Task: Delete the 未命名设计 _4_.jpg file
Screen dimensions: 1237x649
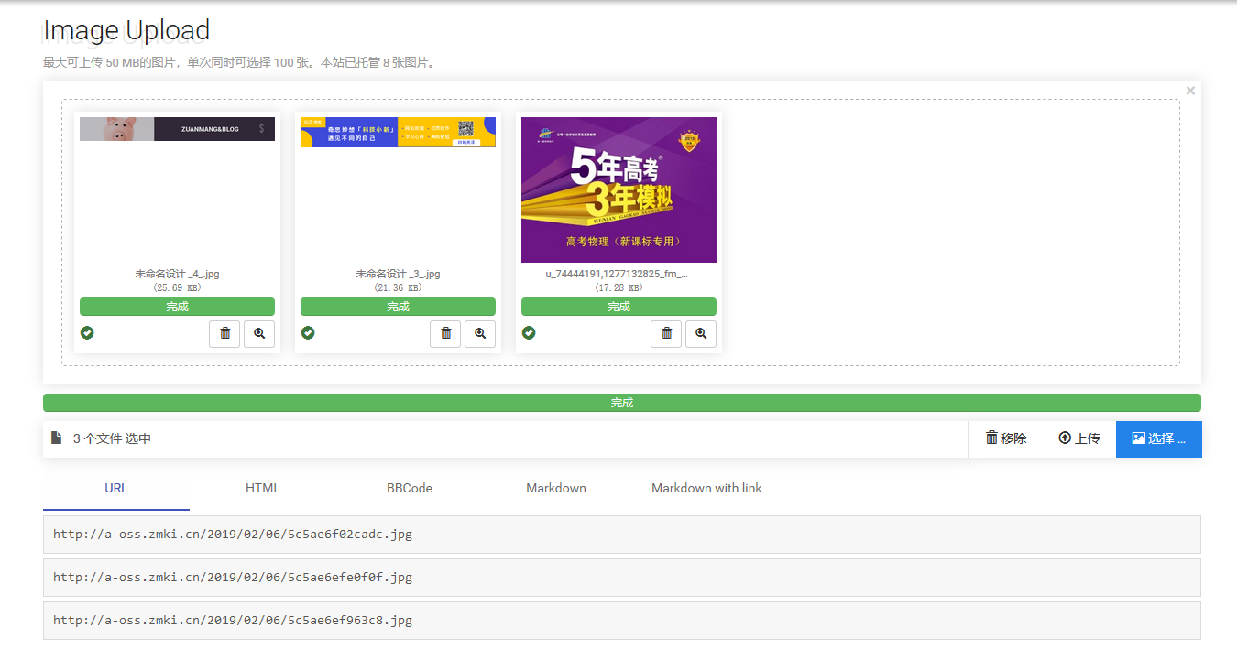Action: pyautogui.click(x=224, y=334)
